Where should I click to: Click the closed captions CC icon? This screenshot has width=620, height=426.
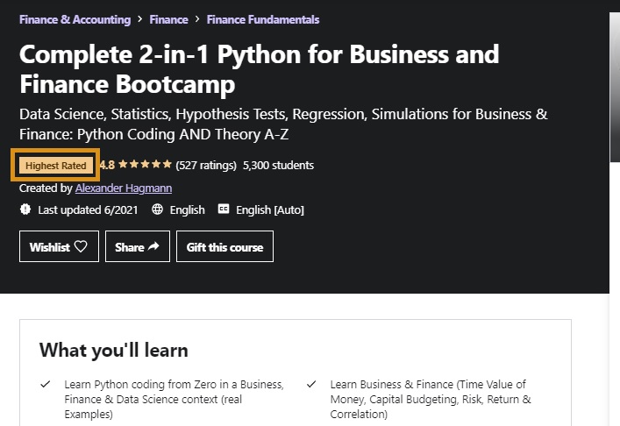click(223, 209)
